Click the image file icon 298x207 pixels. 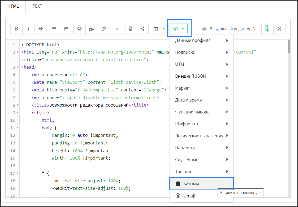point(130,29)
